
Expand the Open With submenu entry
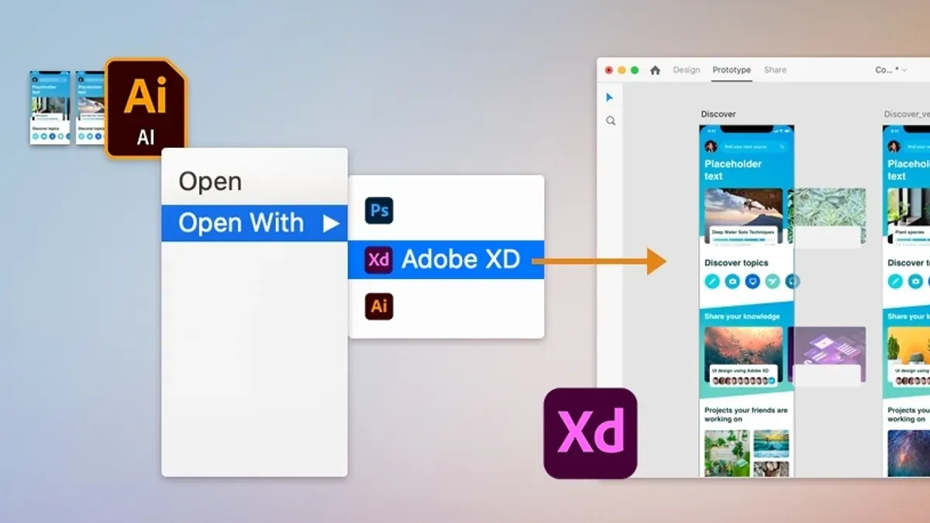(x=254, y=223)
